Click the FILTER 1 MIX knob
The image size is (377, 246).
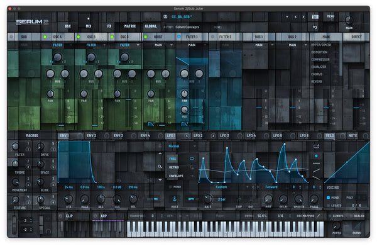pyautogui.click(x=184, y=109)
